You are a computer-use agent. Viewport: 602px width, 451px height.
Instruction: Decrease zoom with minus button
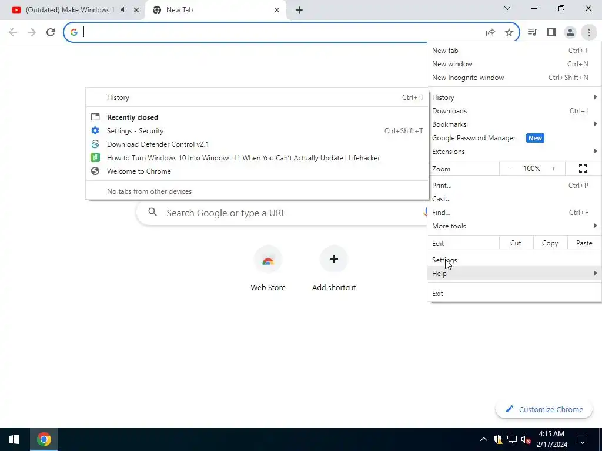tap(510, 169)
